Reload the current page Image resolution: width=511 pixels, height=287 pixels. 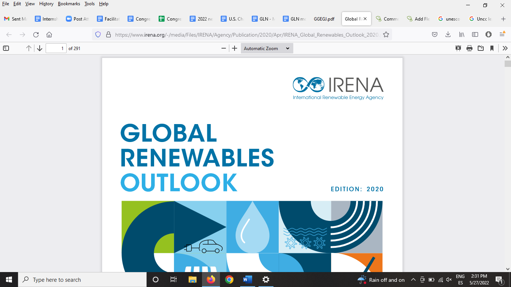point(36,34)
